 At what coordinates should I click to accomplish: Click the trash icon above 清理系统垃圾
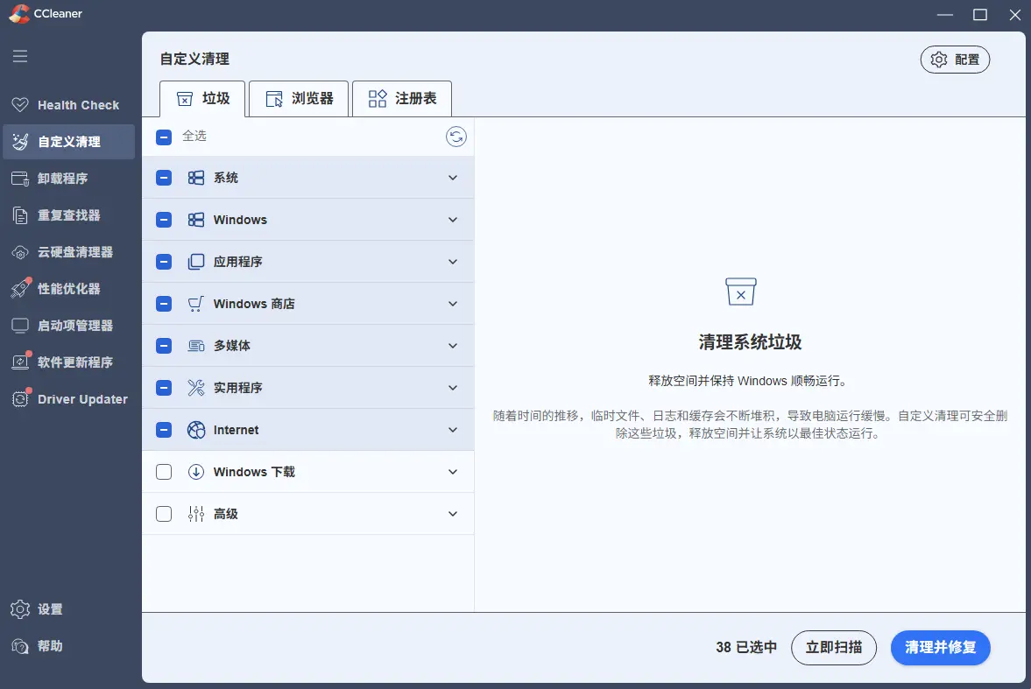(741, 292)
